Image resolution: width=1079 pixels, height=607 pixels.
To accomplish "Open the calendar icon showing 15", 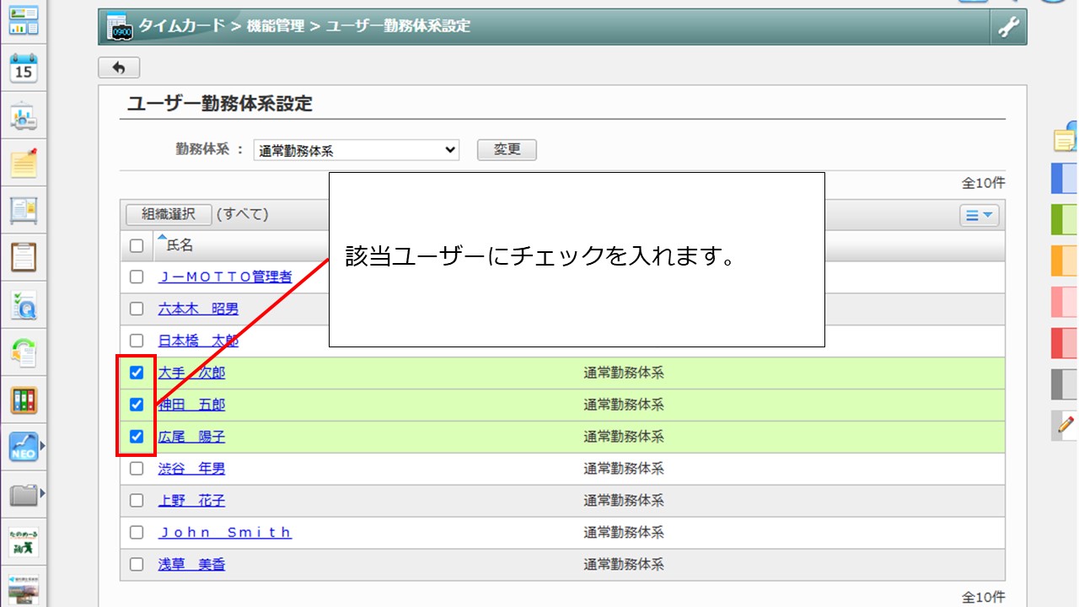I will pos(24,68).
